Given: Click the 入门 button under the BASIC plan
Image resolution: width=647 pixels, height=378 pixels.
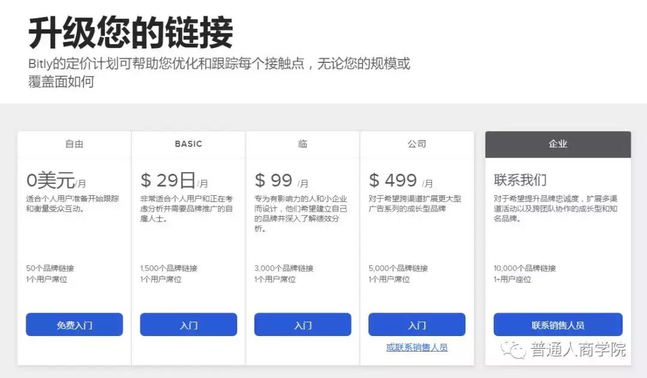Looking at the screenshot, I should click(188, 324).
